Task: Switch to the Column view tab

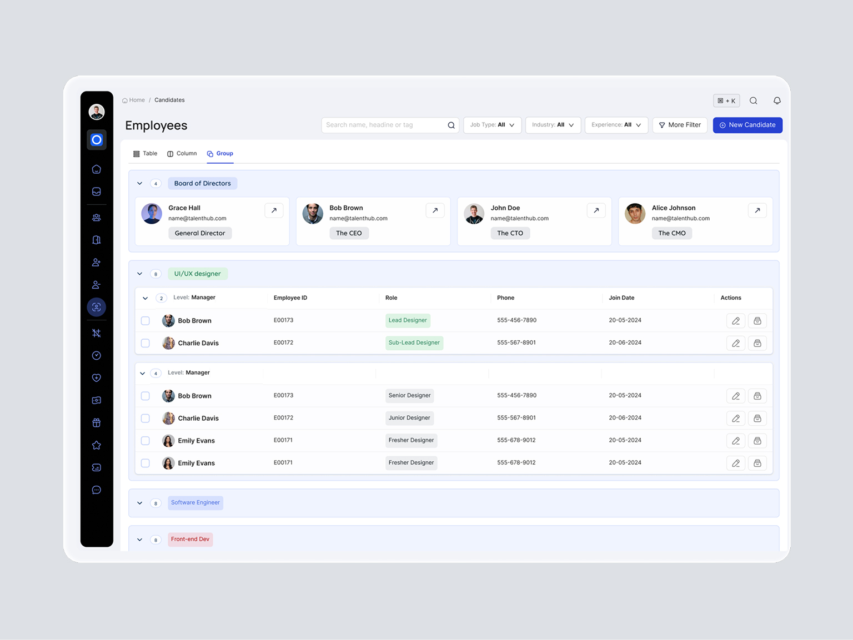Action: coord(182,153)
